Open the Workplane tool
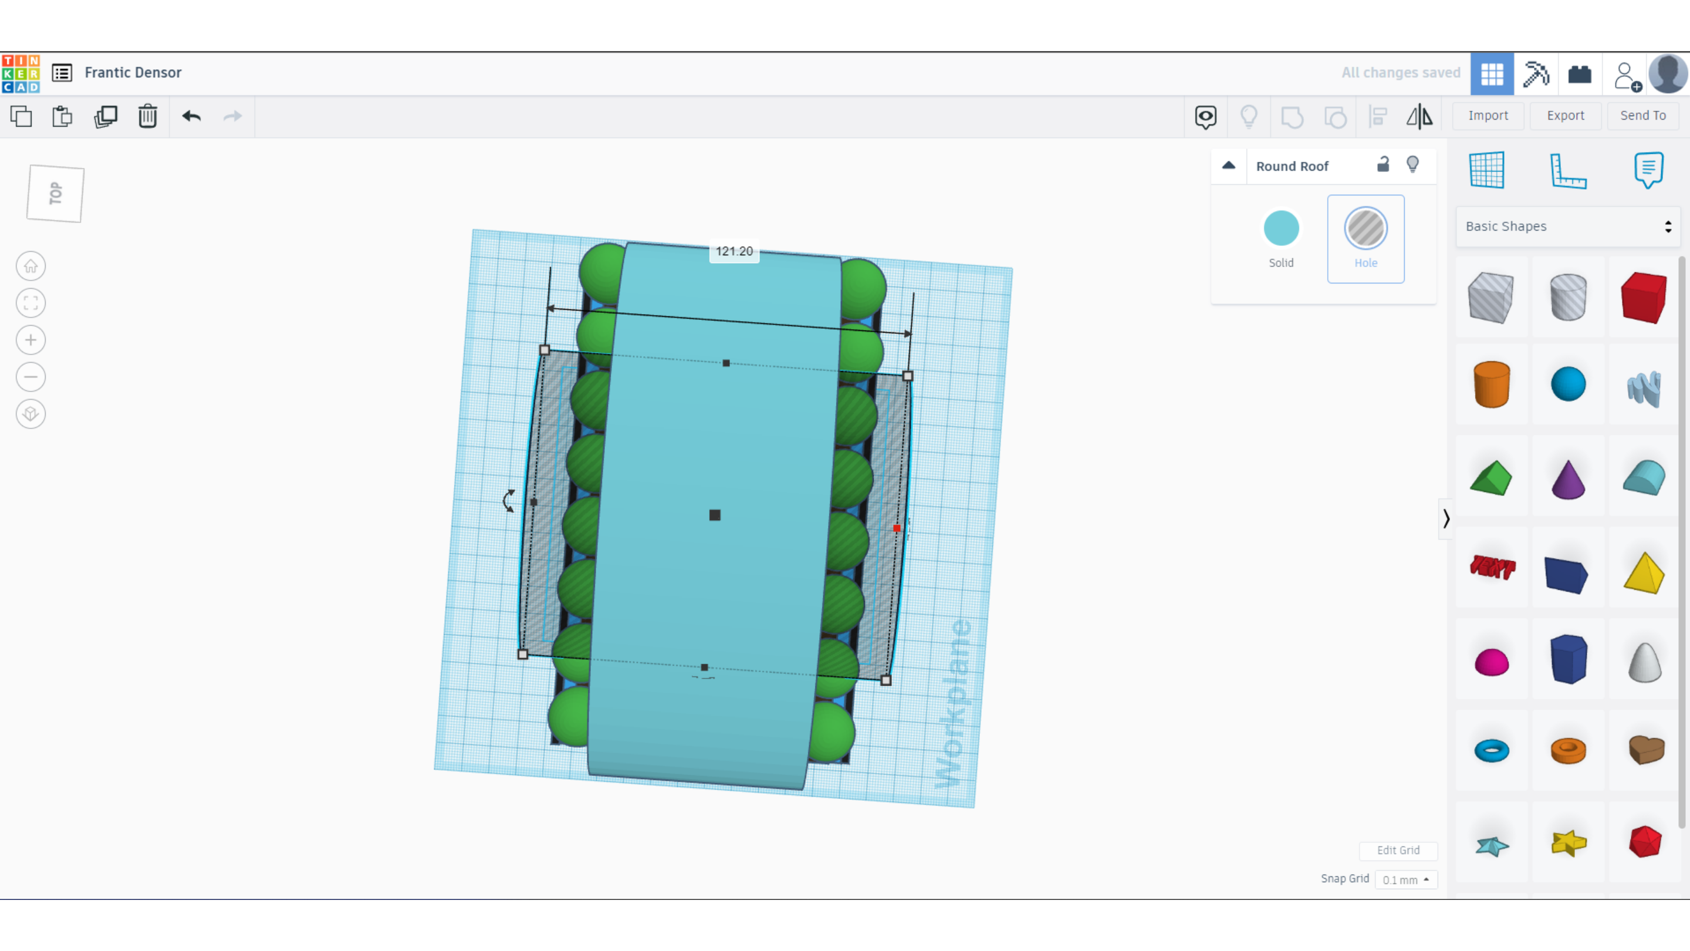This screenshot has width=1690, height=951. (x=1486, y=171)
